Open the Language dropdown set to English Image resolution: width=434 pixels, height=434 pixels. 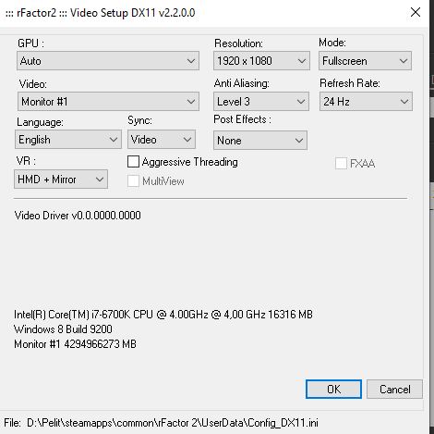point(68,140)
